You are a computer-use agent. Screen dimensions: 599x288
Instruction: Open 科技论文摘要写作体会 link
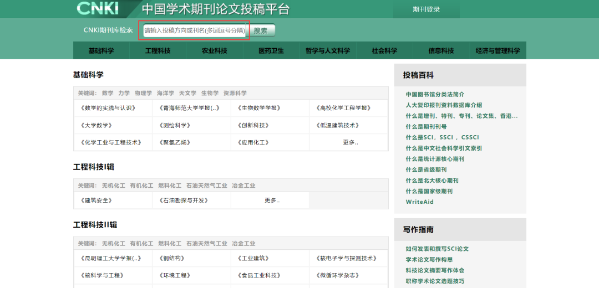coord(435,270)
